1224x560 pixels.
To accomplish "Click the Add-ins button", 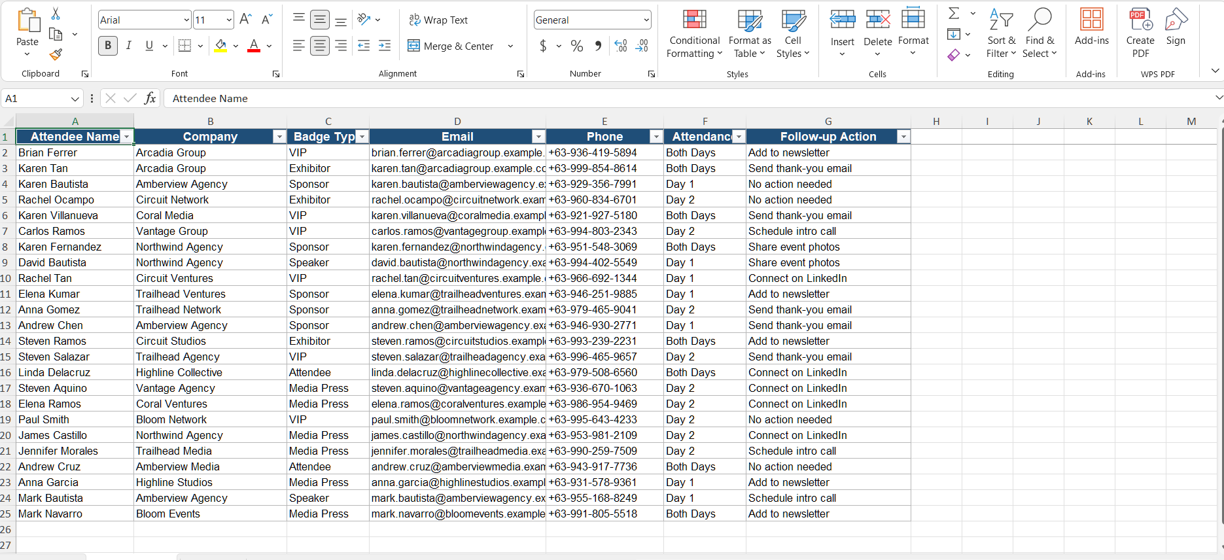I will [1091, 27].
